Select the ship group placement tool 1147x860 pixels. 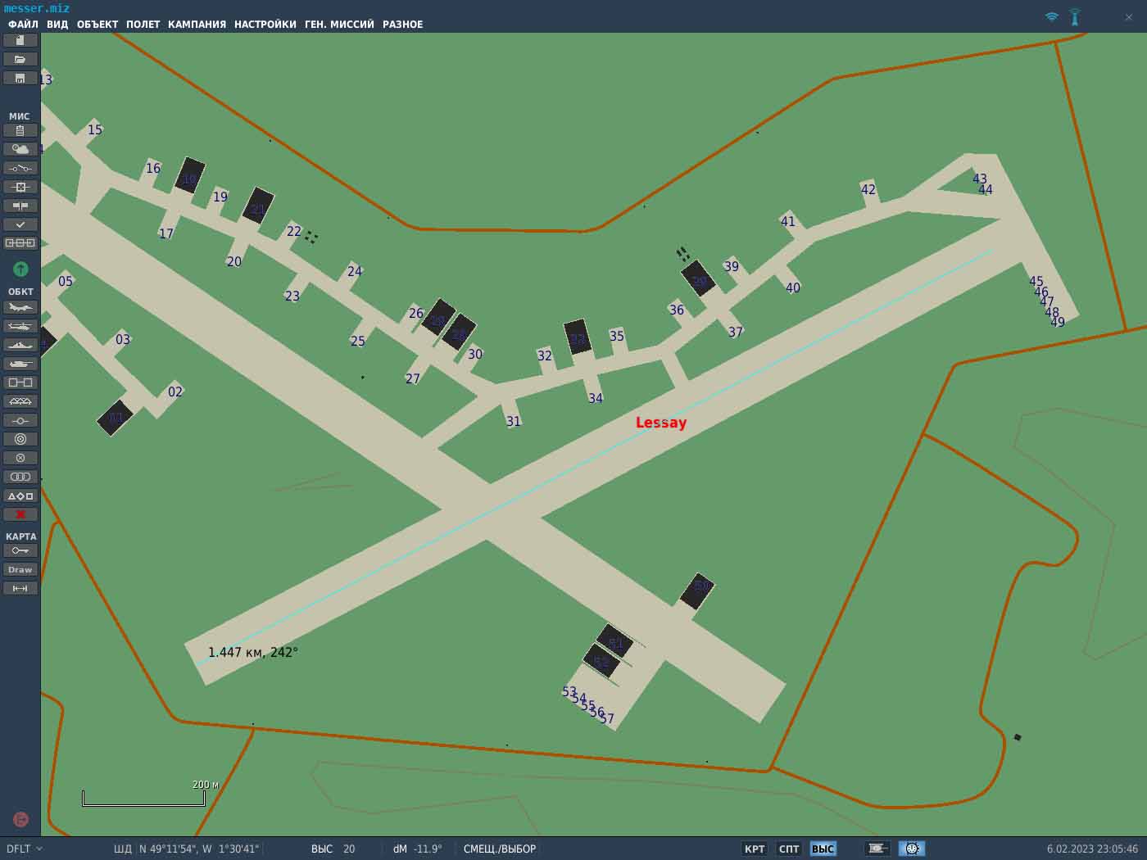pos(20,345)
